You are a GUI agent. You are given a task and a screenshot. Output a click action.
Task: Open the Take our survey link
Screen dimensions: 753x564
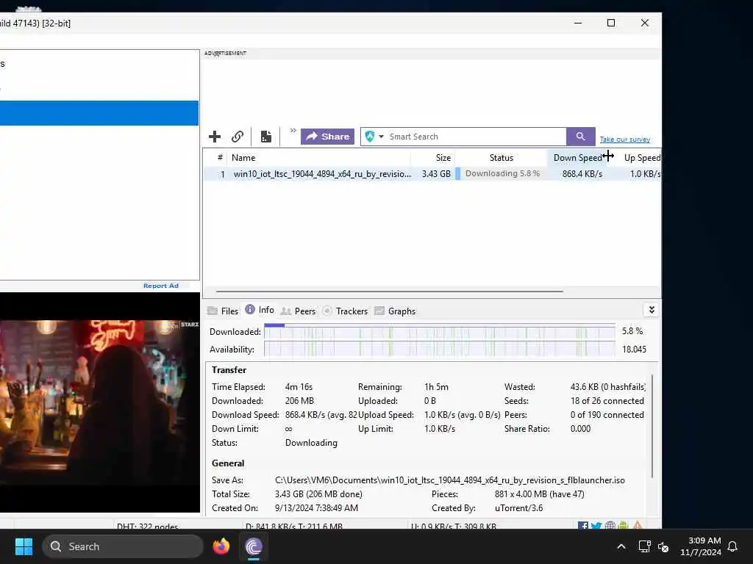625,139
